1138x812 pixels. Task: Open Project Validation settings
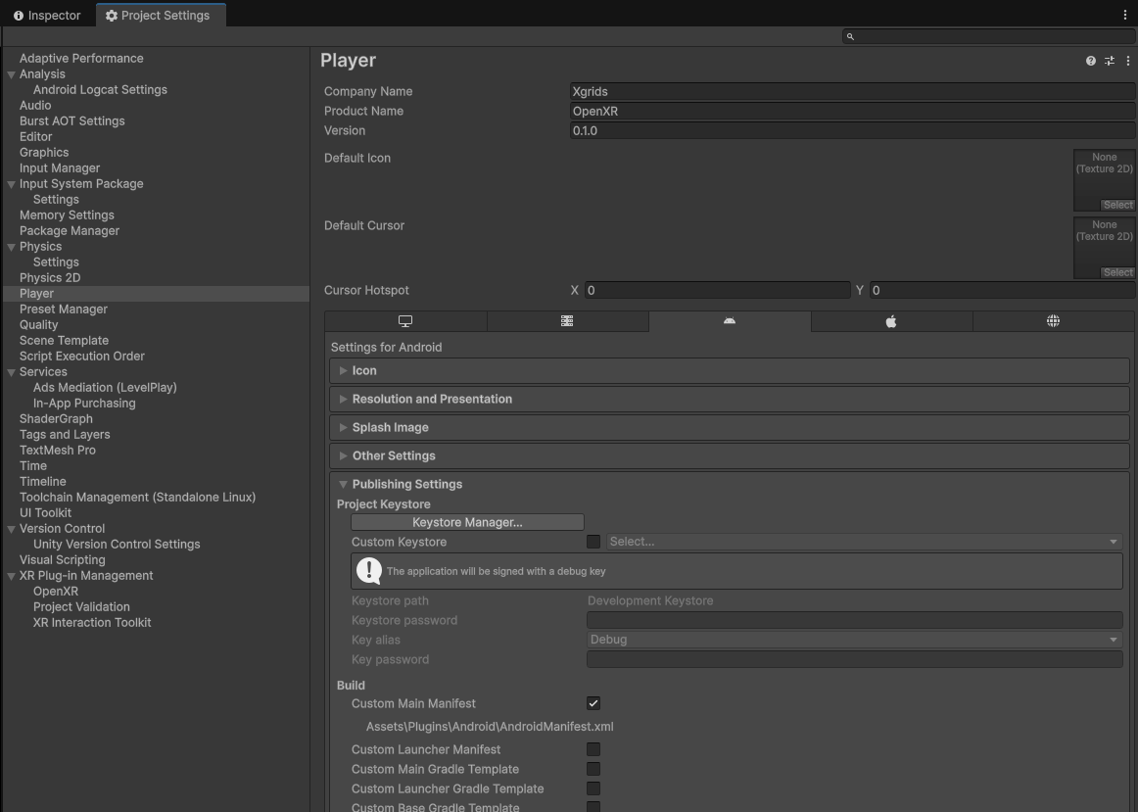click(81, 606)
